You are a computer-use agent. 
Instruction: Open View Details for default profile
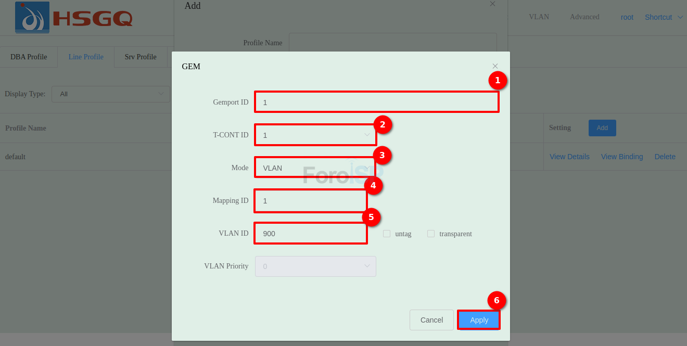(569, 157)
